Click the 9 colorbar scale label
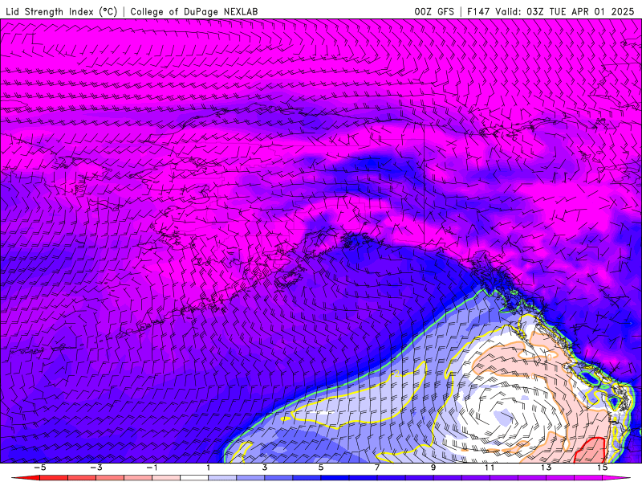 pyautogui.click(x=433, y=468)
